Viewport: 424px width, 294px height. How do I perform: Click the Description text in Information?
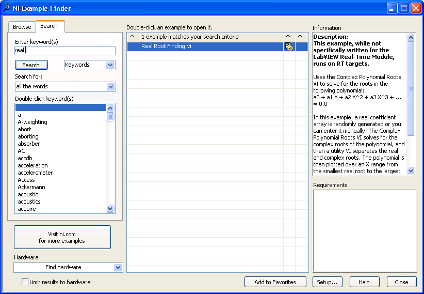point(331,37)
